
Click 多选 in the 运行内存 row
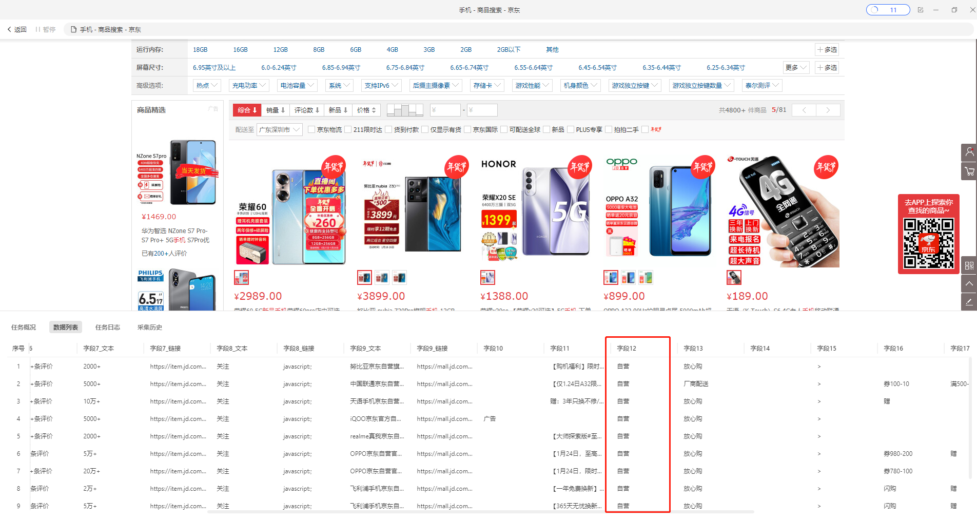[827, 50]
